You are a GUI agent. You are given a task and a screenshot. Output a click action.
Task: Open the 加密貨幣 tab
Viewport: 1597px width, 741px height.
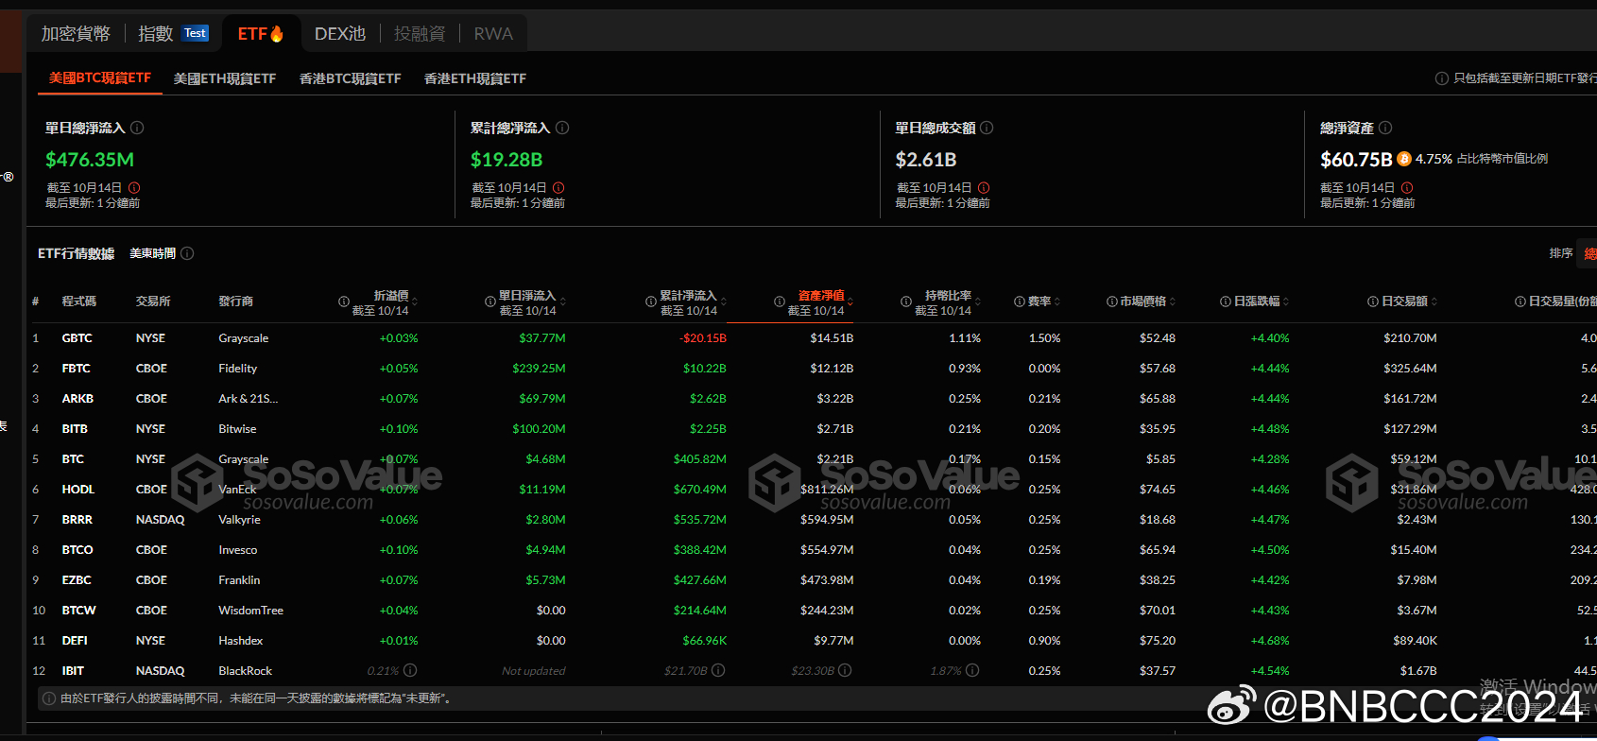click(76, 34)
